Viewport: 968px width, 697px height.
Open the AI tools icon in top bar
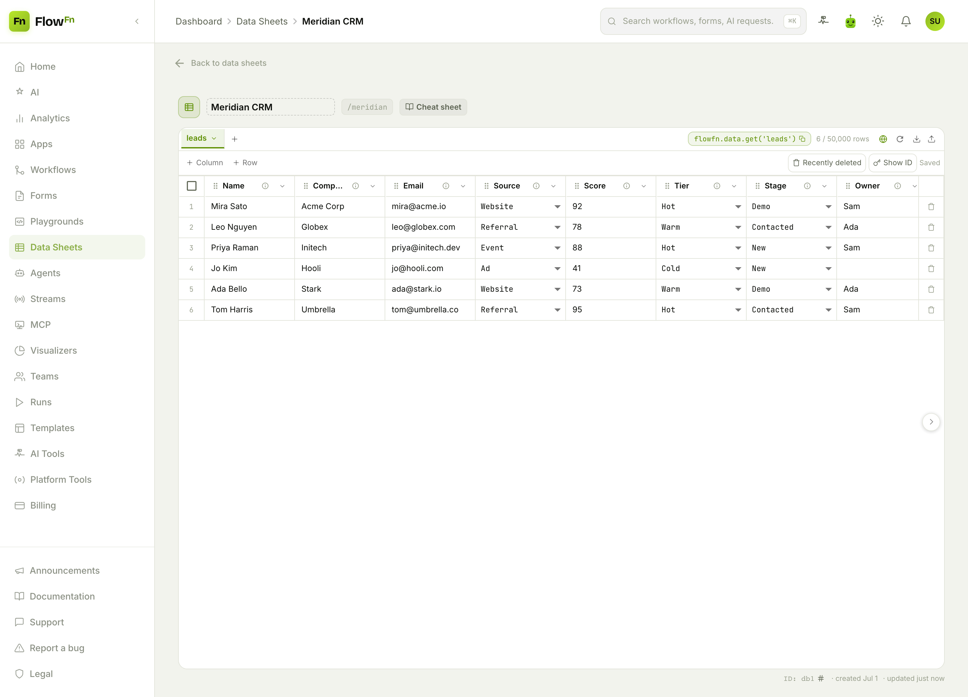[823, 21]
